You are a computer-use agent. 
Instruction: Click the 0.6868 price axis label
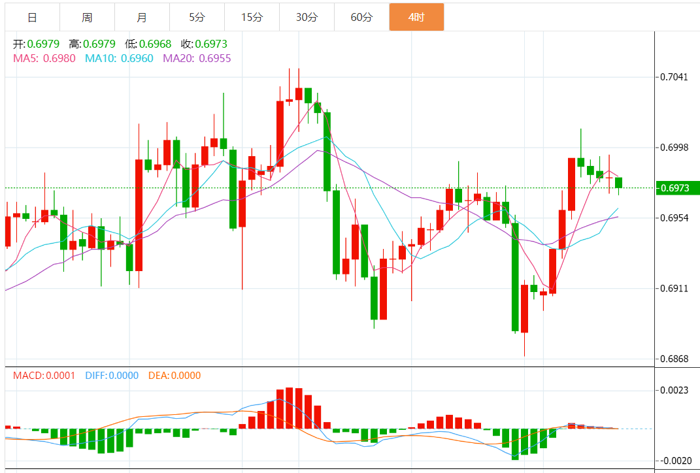click(x=674, y=359)
